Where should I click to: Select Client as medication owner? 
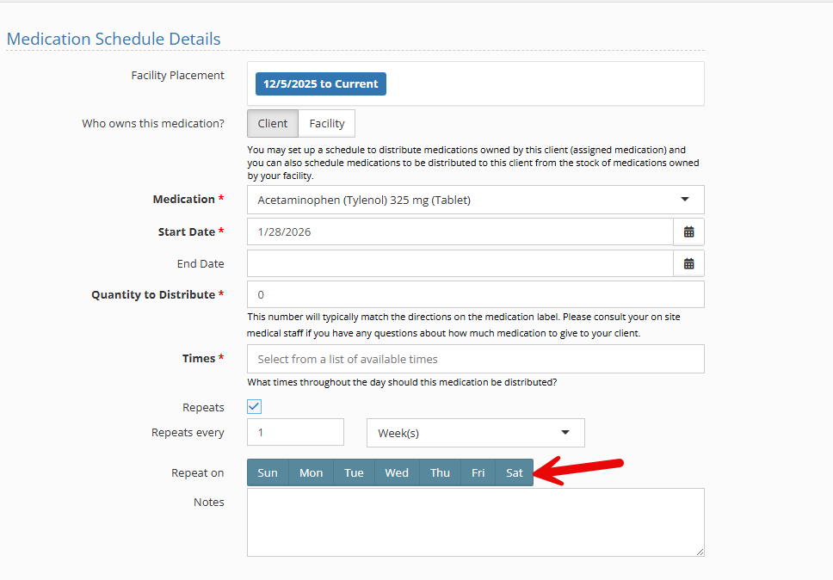(x=273, y=123)
